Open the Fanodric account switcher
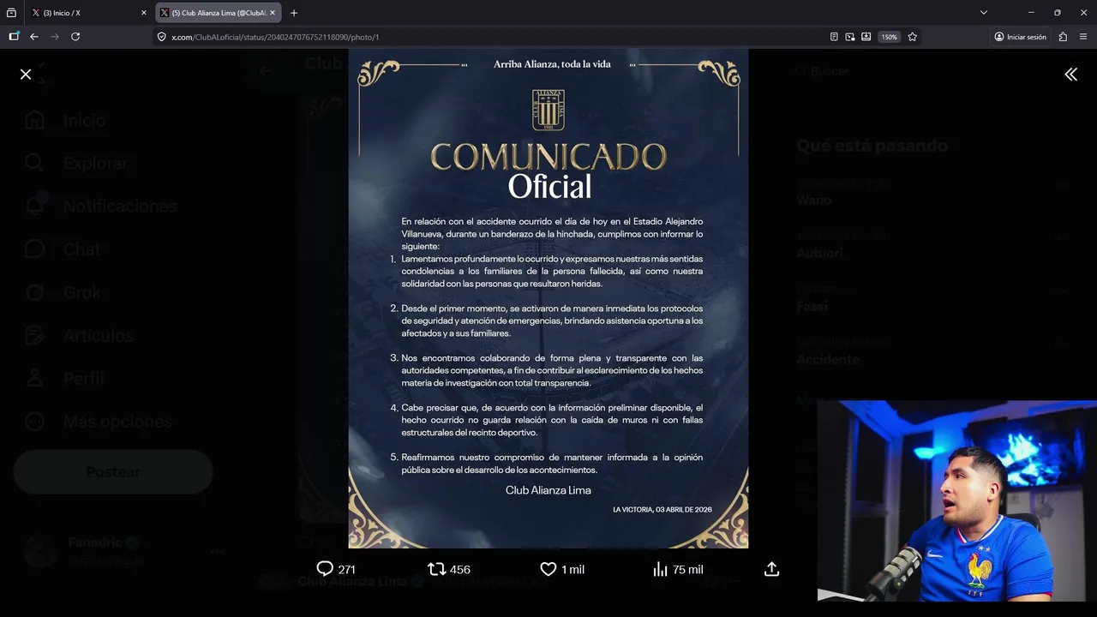Screen dimensions: 1097x617 pos(124,551)
